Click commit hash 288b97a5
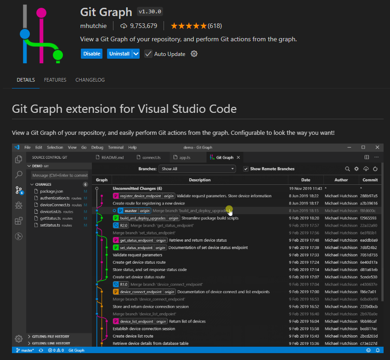This screenshot has height=360, width=390. (x=368, y=196)
